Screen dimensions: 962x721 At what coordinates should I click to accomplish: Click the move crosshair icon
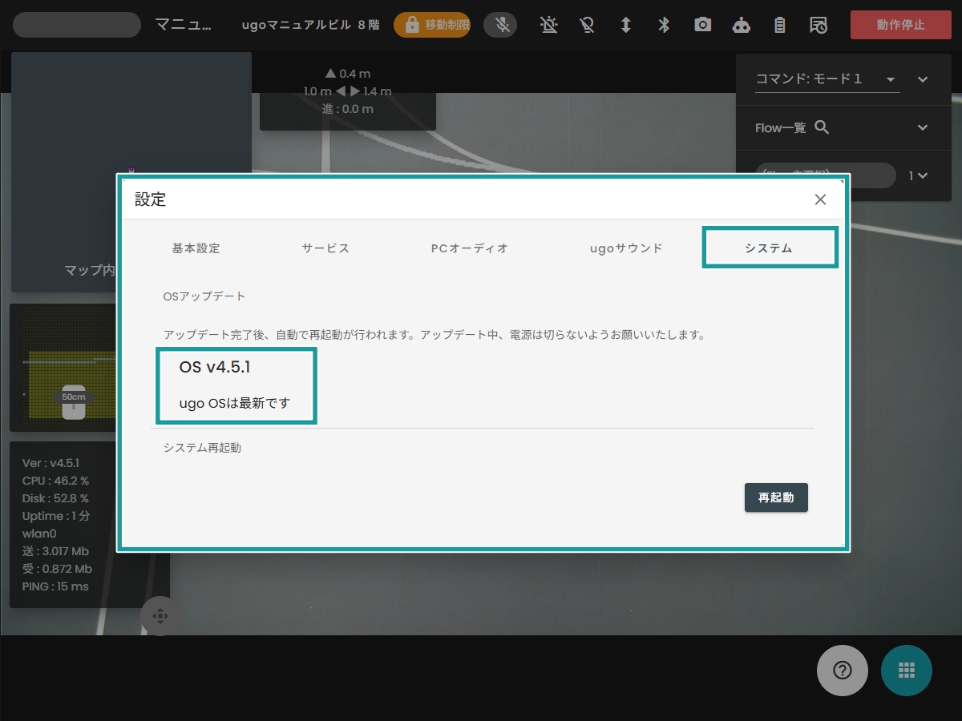click(160, 616)
